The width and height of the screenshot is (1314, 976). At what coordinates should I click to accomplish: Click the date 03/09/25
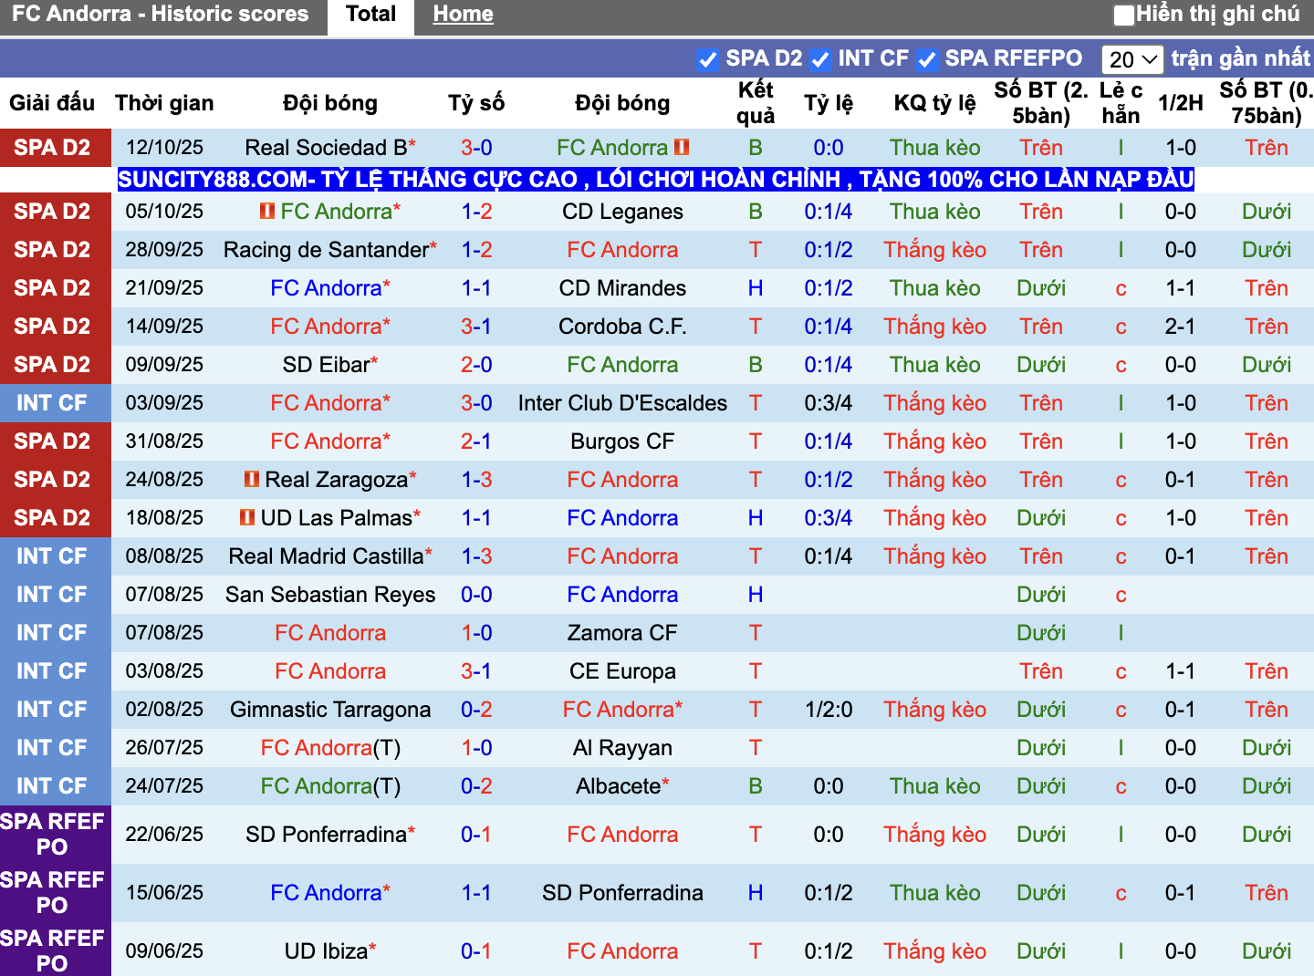[x=164, y=403]
